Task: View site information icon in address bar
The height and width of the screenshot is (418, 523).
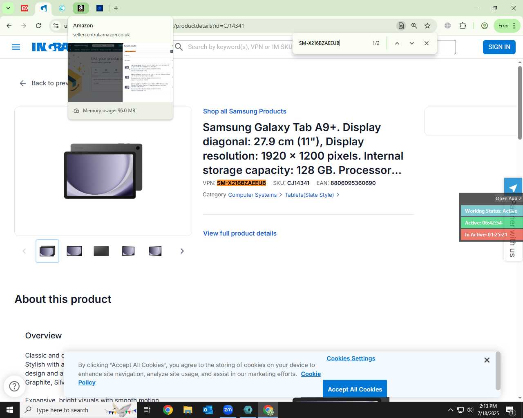Action: pyautogui.click(x=56, y=26)
